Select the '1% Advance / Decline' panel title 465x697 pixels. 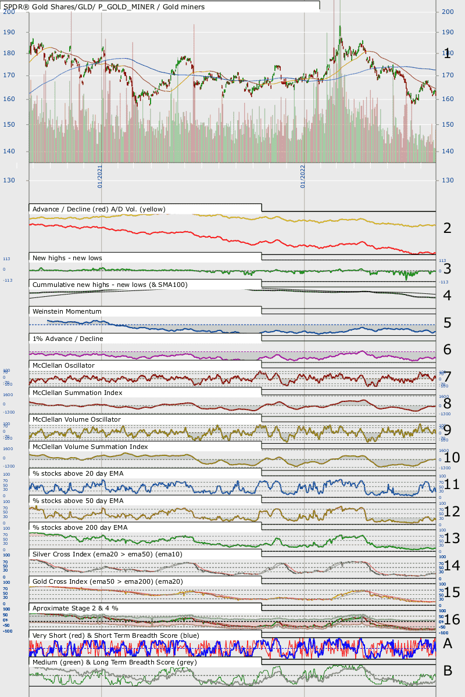pyautogui.click(x=68, y=339)
